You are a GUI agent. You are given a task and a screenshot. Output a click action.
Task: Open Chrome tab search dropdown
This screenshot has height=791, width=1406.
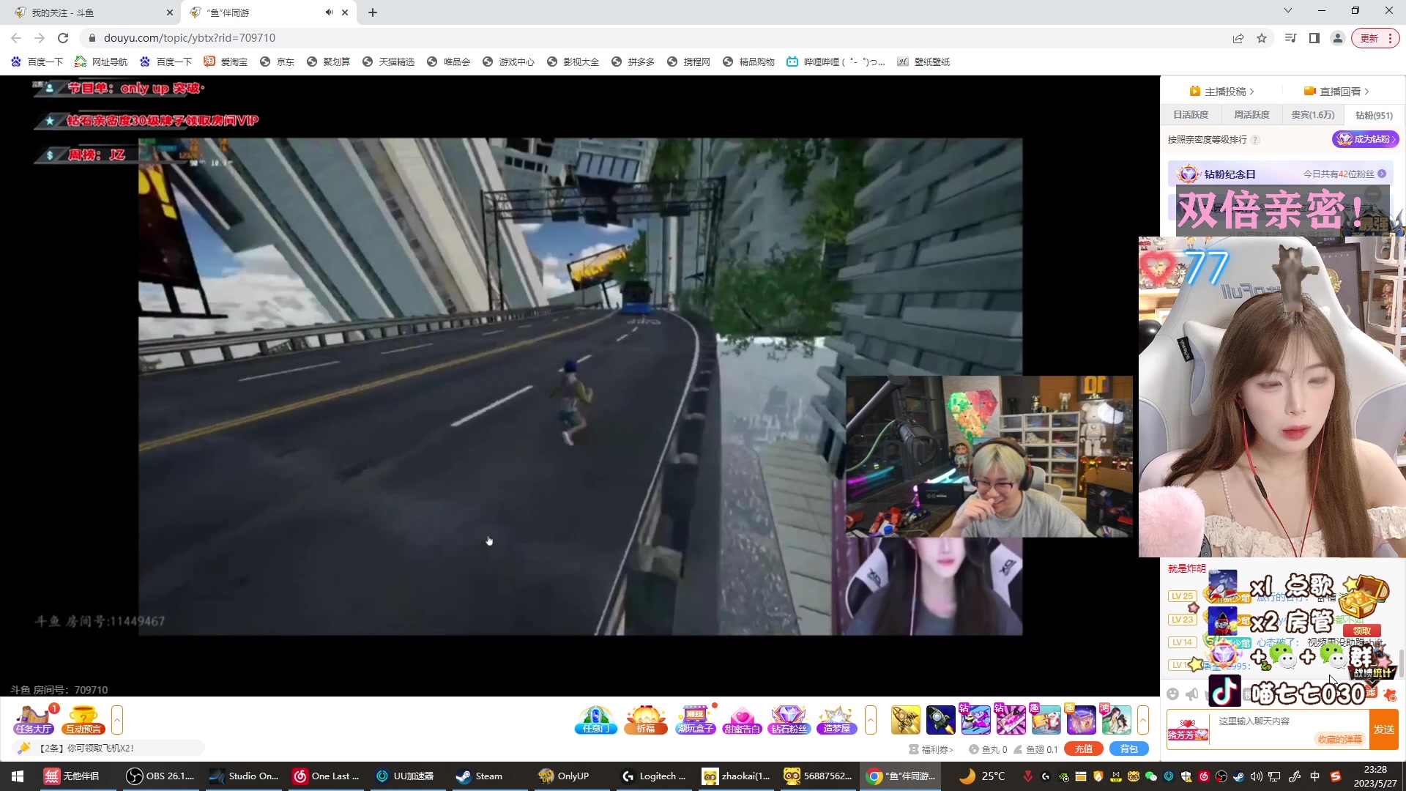[x=1288, y=11]
